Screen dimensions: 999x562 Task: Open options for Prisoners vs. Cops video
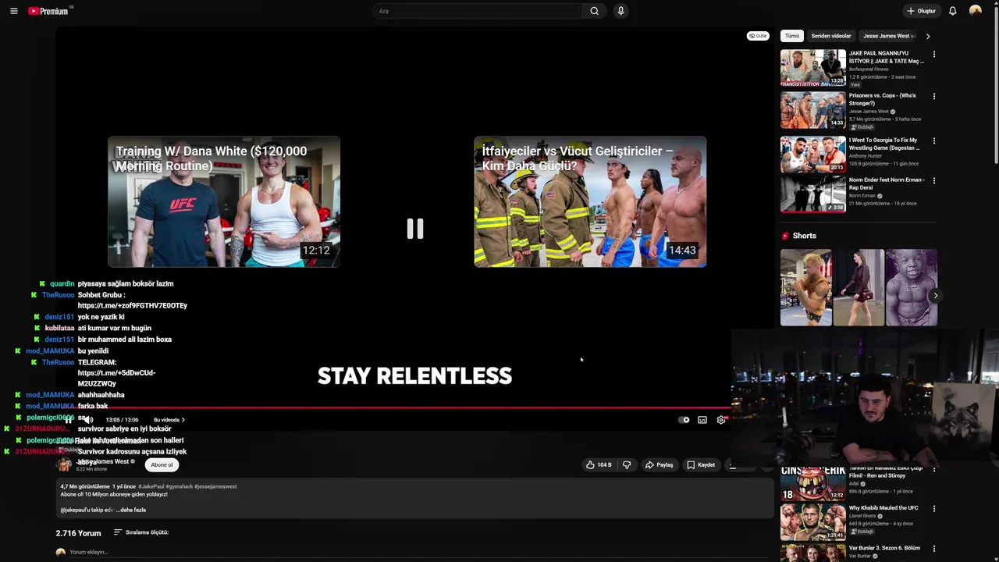pos(933,97)
